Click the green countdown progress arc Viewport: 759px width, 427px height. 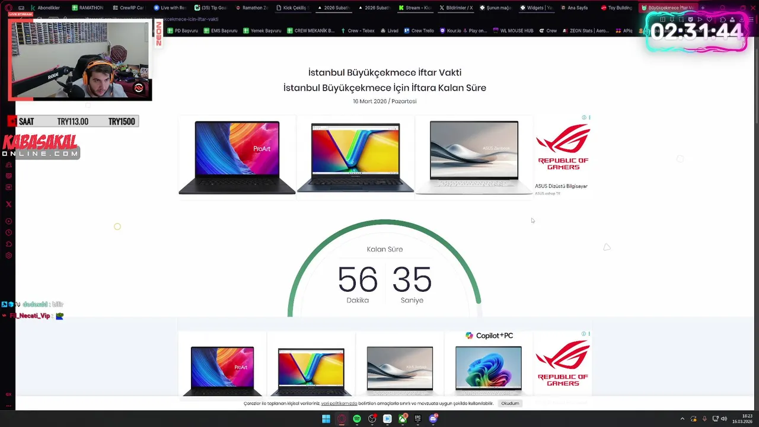pos(384,222)
